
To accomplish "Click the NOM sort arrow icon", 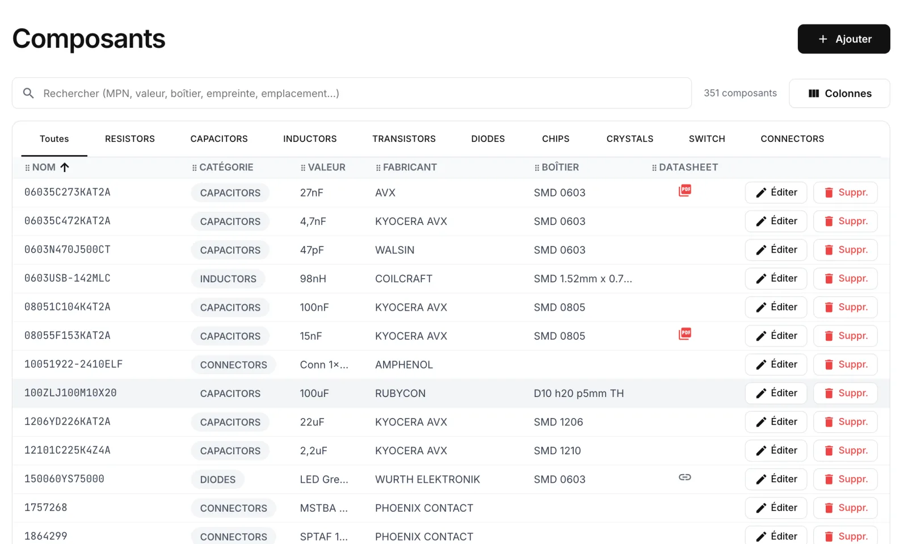I will [x=65, y=168].
